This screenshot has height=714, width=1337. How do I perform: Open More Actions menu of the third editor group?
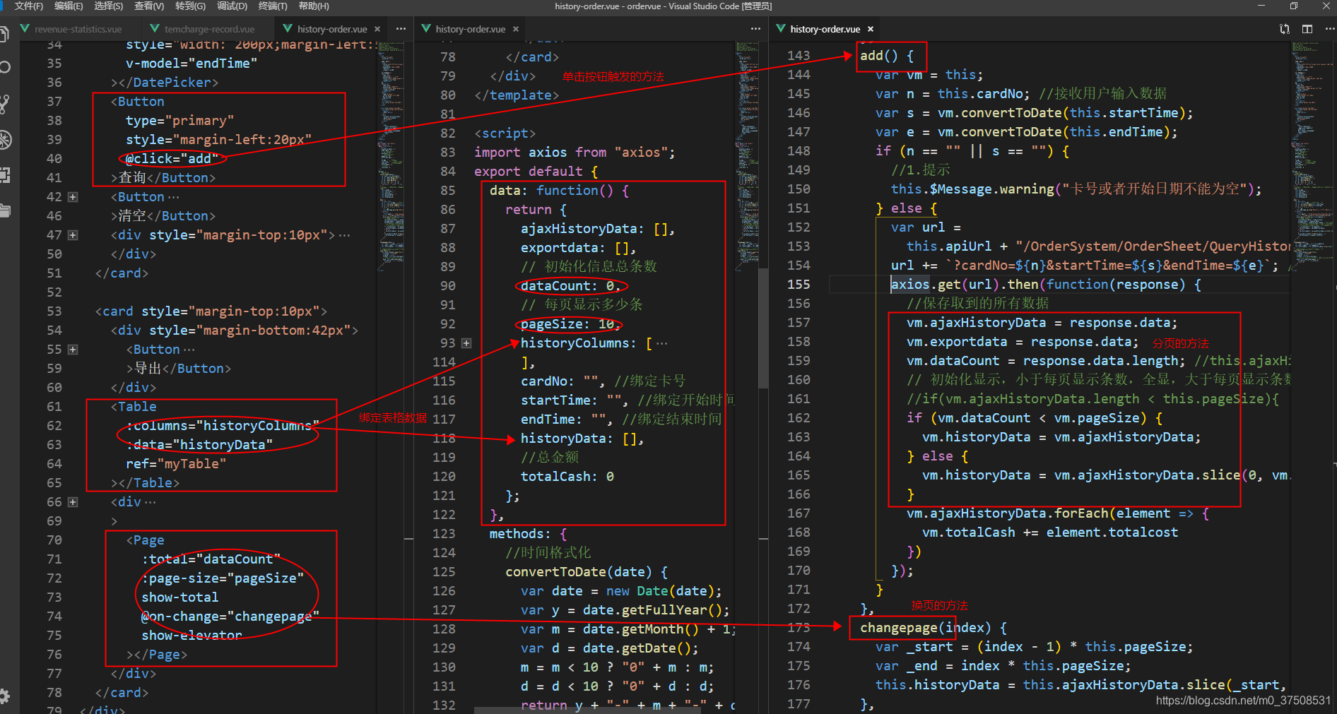click(1329, 29)
